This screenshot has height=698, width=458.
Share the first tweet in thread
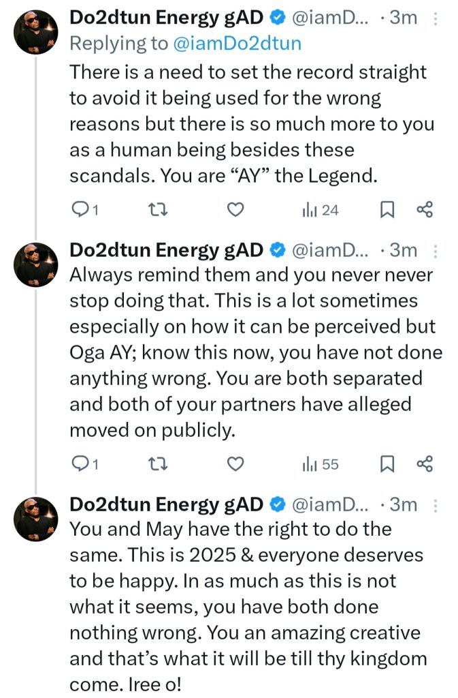coord(425,210)
